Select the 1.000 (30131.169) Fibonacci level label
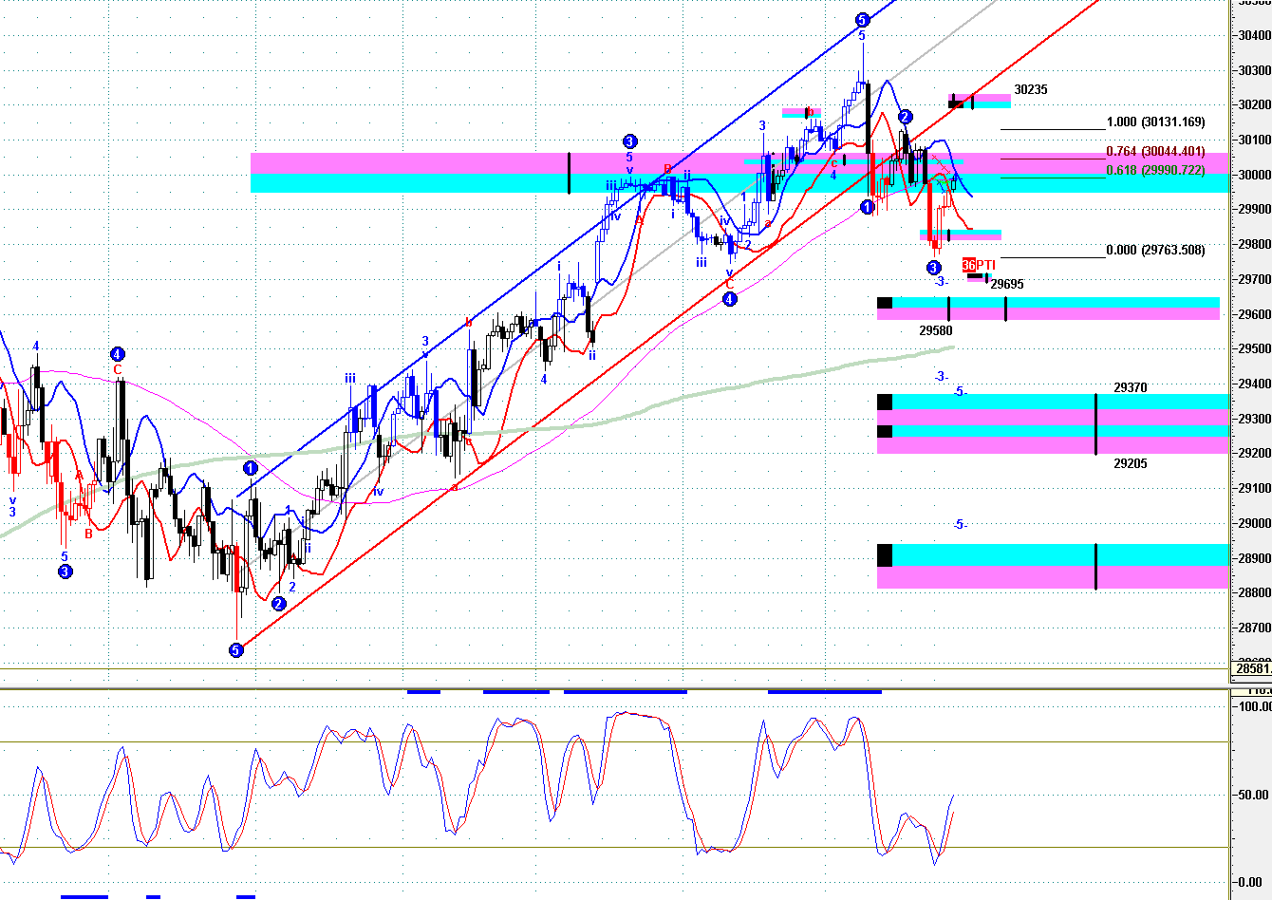 [1156, 122]
